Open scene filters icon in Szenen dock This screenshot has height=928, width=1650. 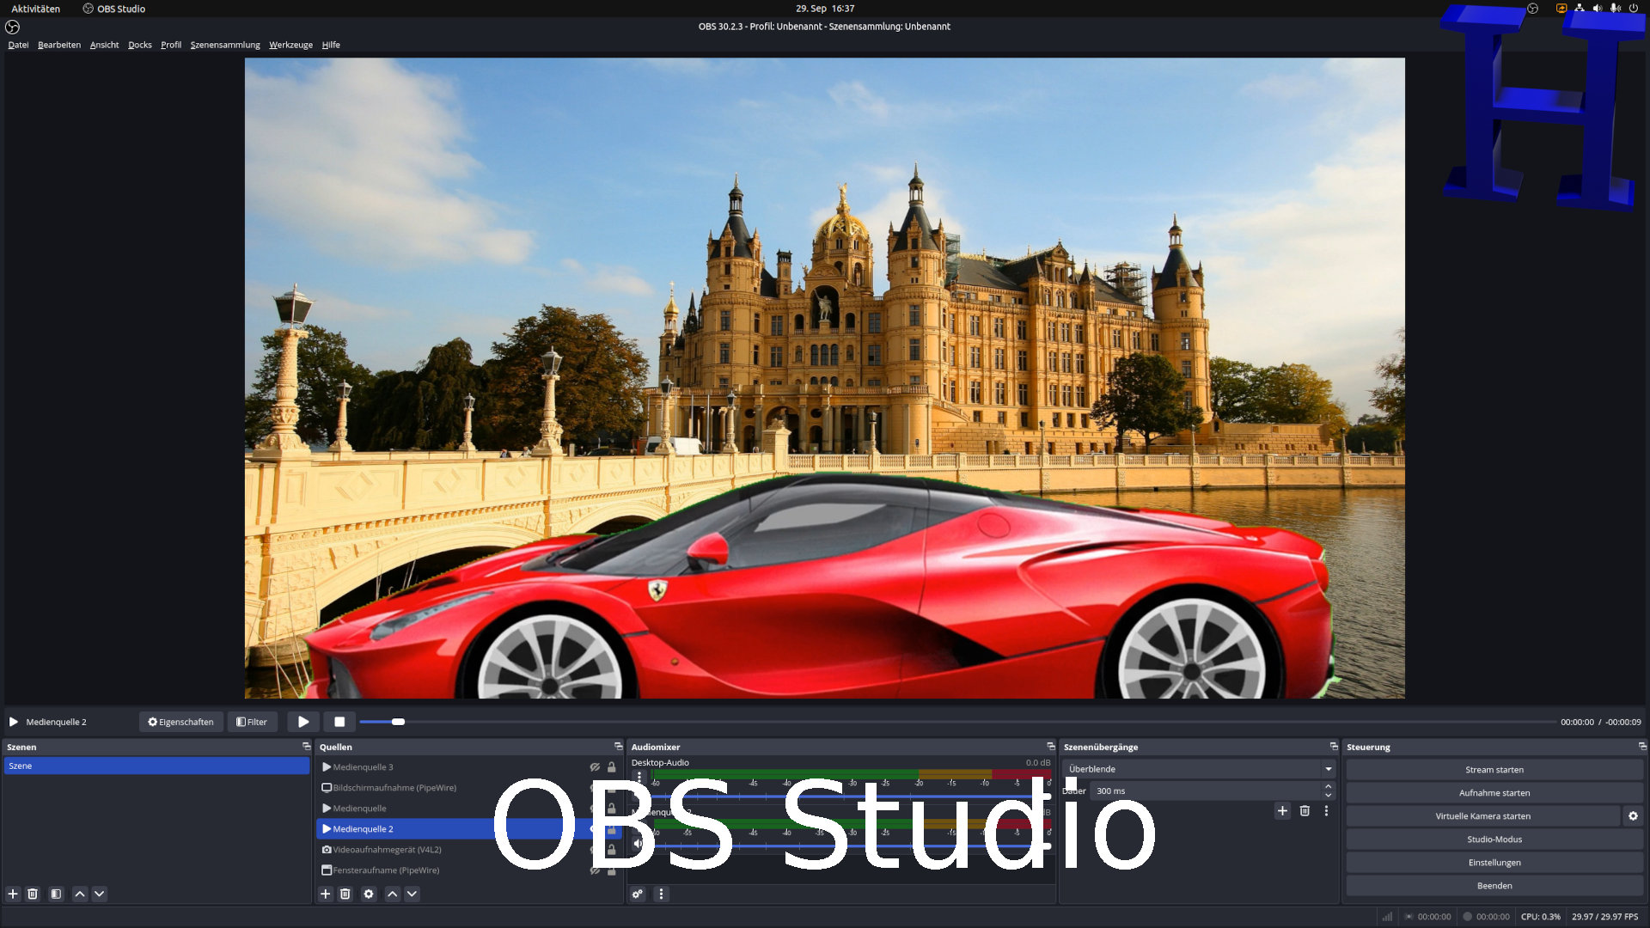coord(56,894)
